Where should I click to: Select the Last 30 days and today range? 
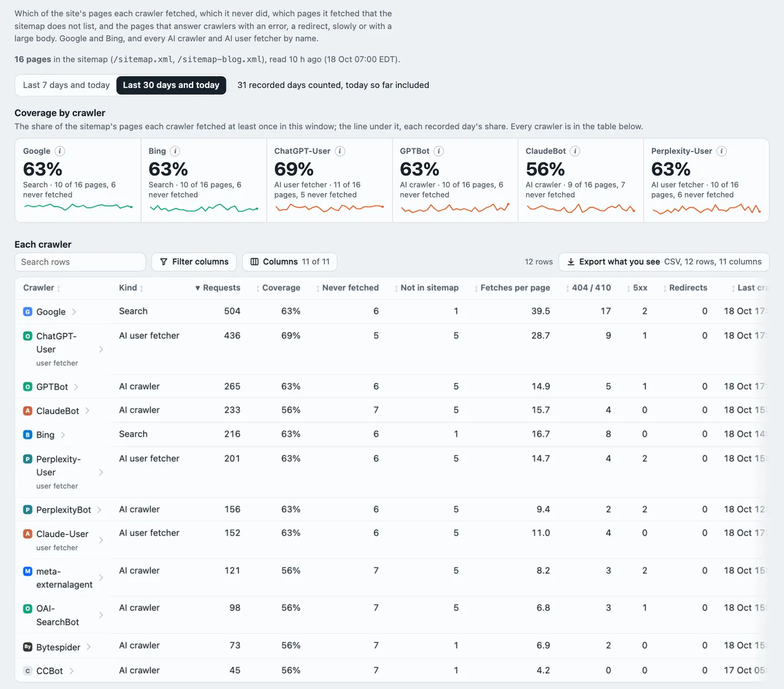click(x=171, y=85)
